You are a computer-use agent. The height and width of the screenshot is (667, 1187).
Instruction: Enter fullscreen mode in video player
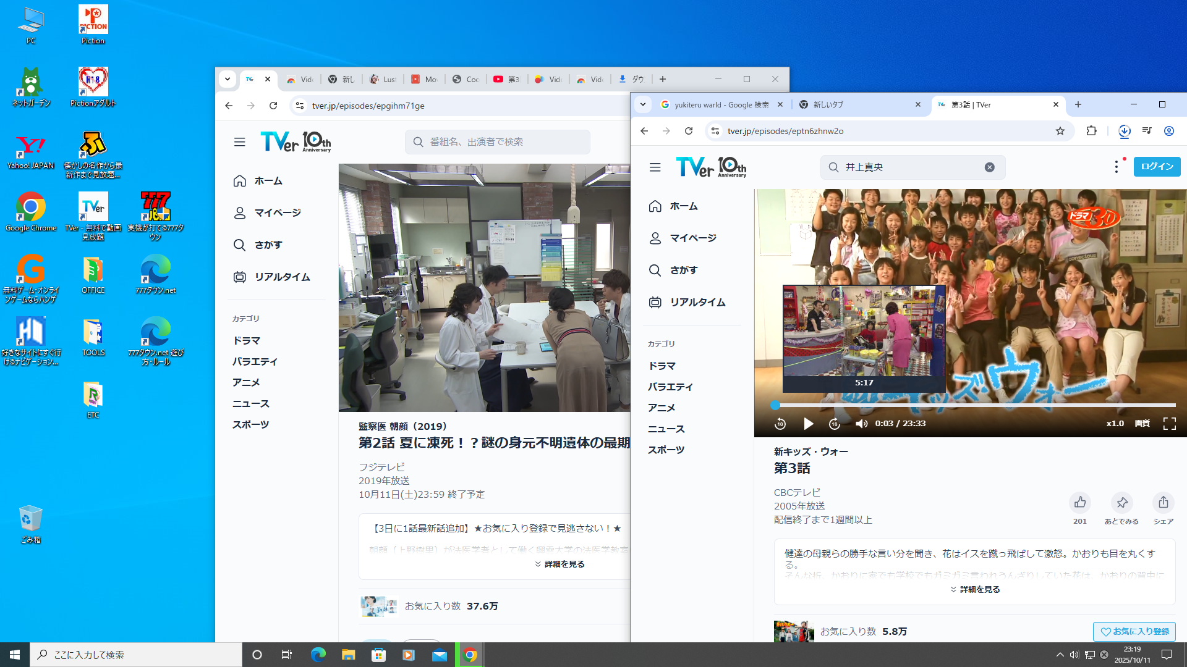click(1169, 424)
